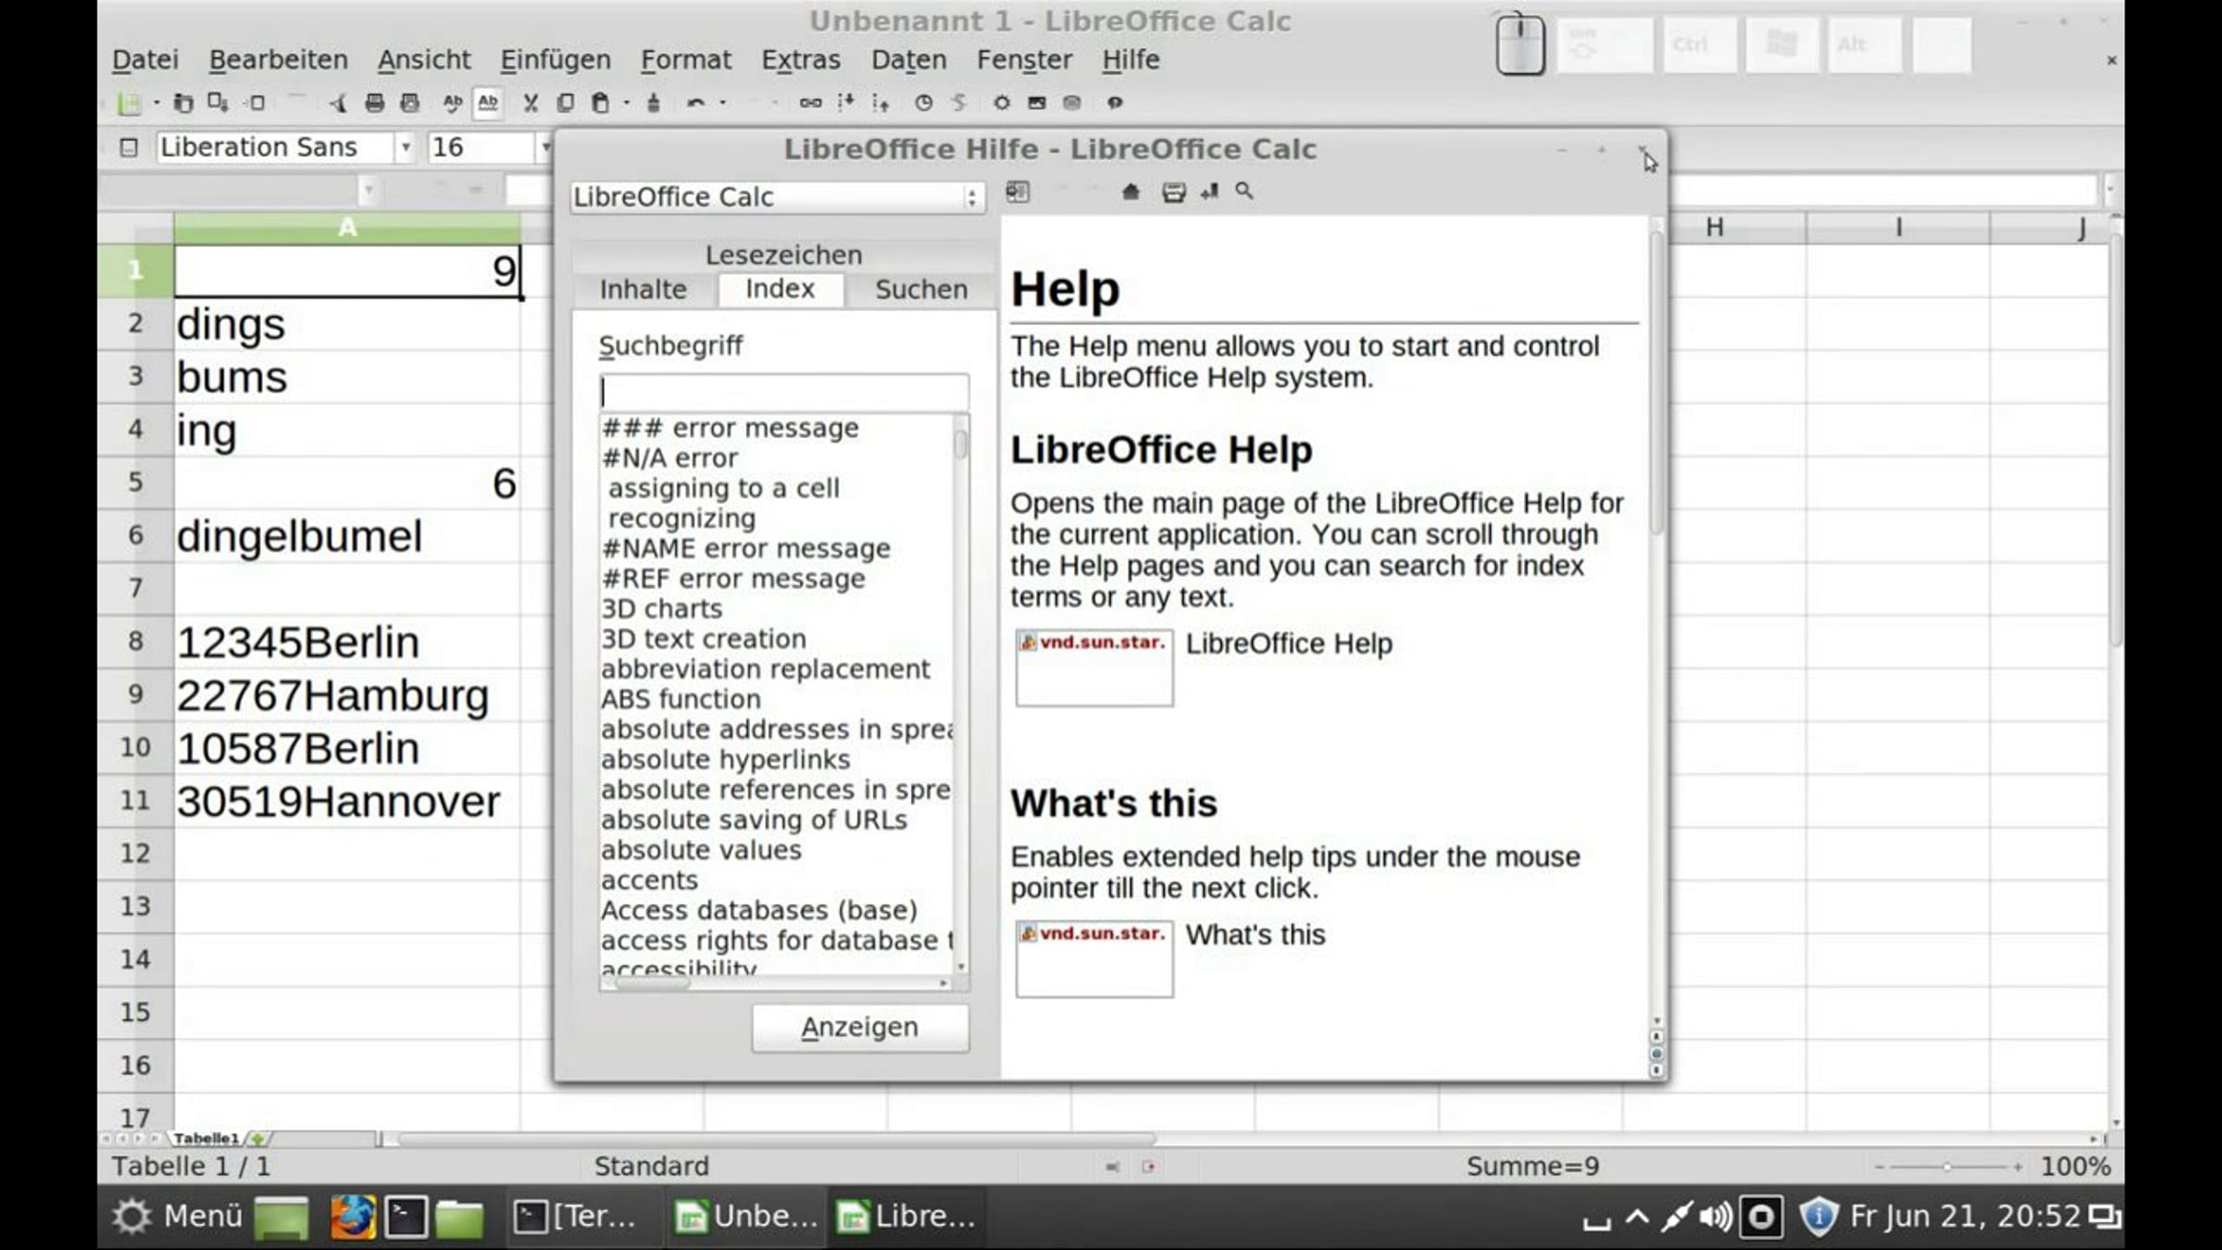Click the Suchbegriff search input field
The image size is (2222, 1250).
tap(783, 392)
